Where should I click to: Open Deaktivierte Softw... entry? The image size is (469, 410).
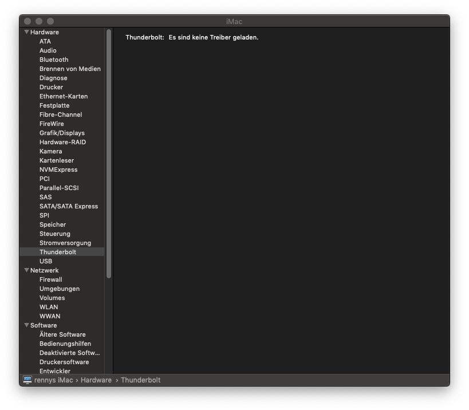click(x=70, y=353)
